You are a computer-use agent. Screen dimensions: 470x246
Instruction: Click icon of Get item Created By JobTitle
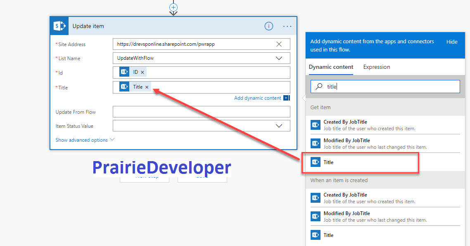316,125
